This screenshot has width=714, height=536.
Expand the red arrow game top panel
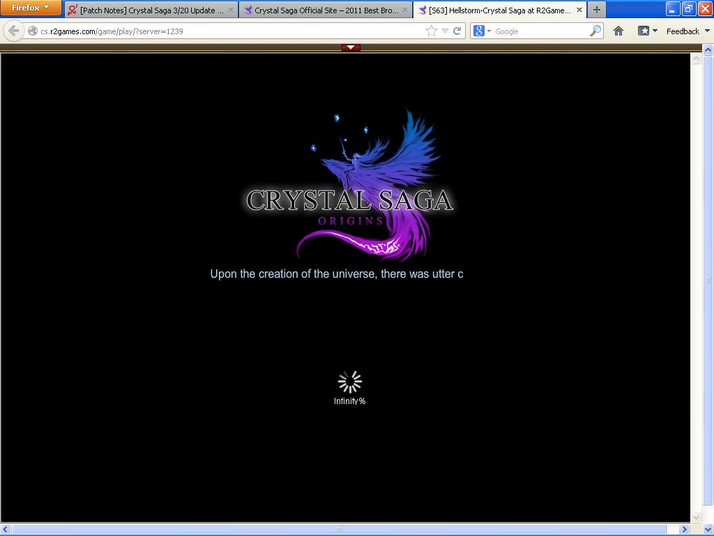(x=351, y=47)
